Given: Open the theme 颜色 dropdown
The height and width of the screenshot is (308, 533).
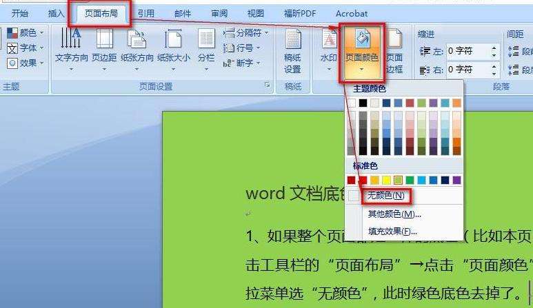Looking at the screenshot, I should (26, 33).
